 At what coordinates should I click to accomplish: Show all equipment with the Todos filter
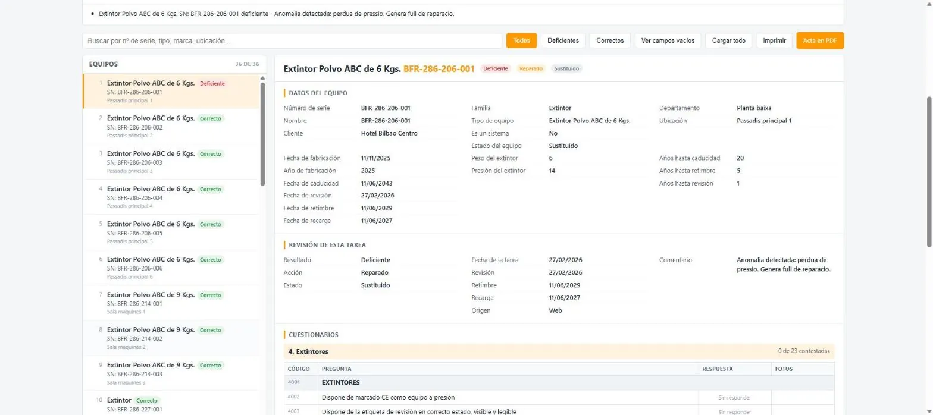521,40
